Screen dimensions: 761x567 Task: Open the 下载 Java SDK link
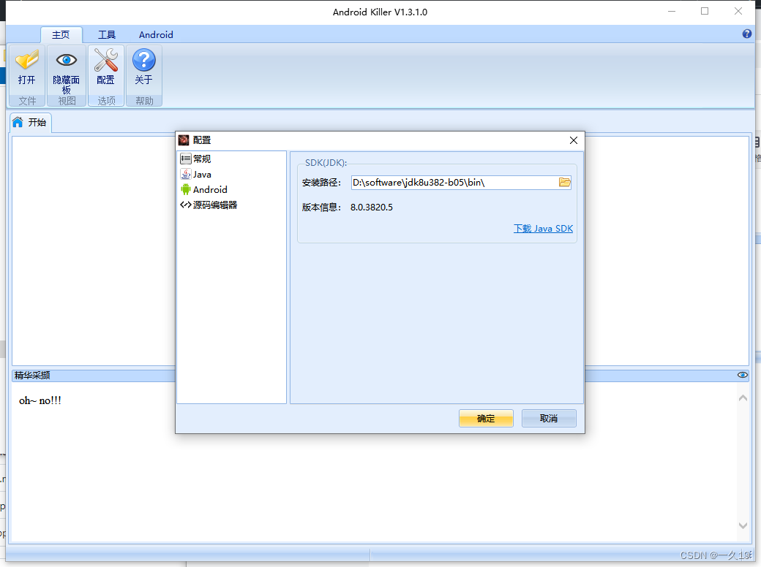pos(543,228)
